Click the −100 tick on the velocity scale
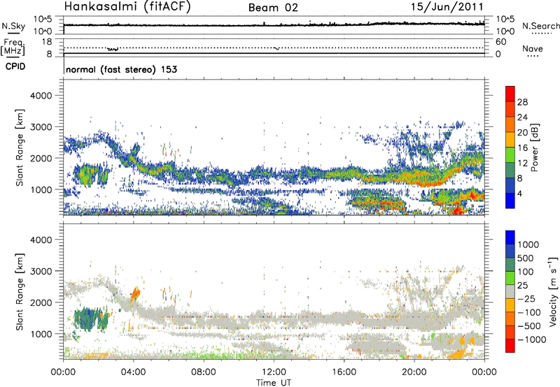Image resolution: width=560 pixels, height=387 pixels. click(x=529, y=312)
